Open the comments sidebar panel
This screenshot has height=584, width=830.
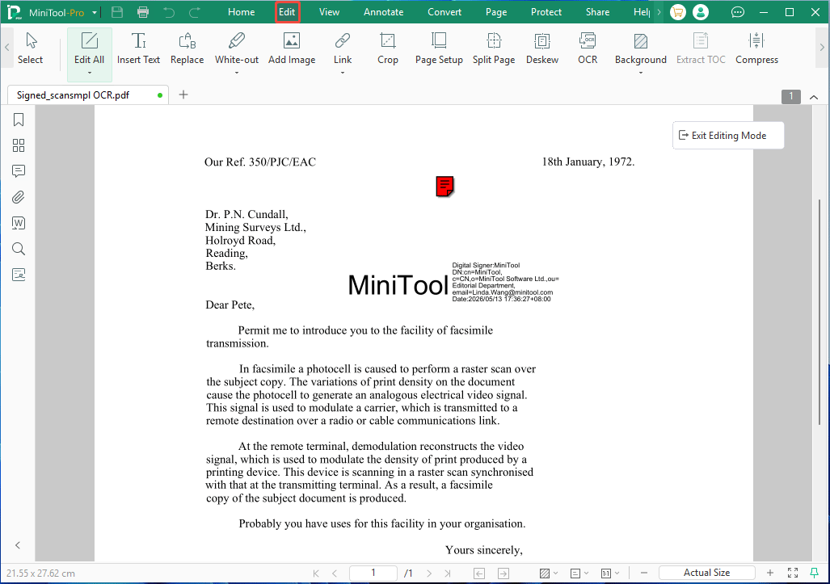pos(19,171)
